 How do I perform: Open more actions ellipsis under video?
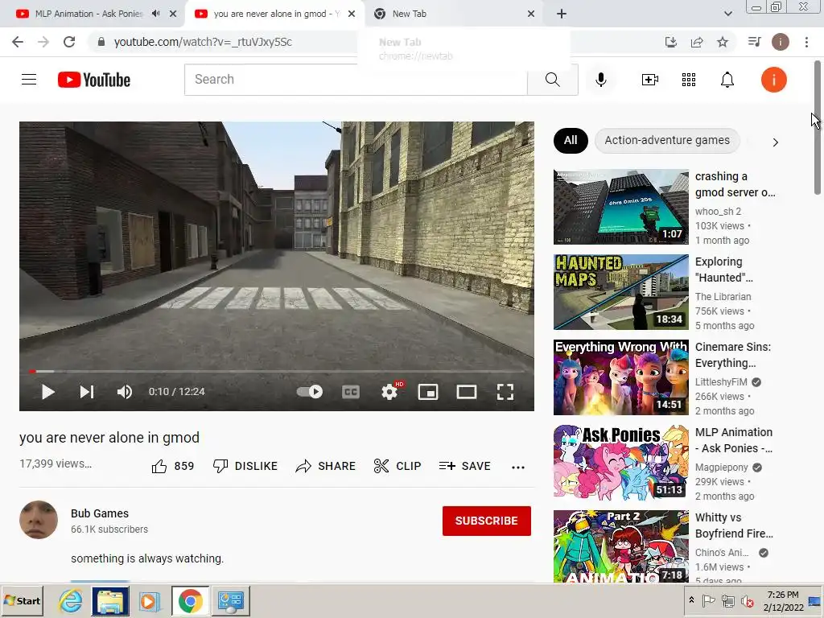[518, 468]
